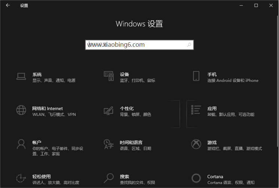Open the Ease of Access icon
The image size is (279, 188).
coord(21,178)
